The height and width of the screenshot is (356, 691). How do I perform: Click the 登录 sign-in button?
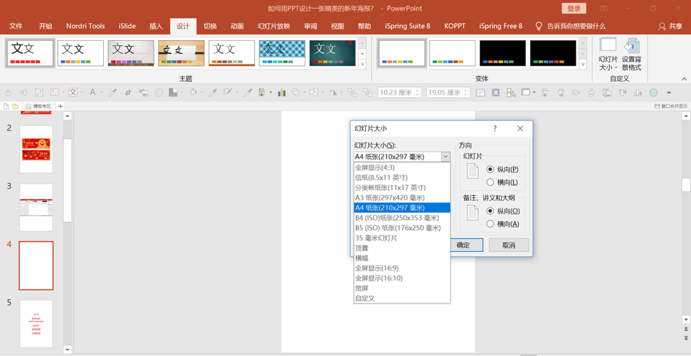(x=574, y=8)
